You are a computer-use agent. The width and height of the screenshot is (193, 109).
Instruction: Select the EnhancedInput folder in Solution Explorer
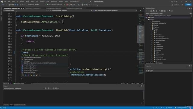coord(160,54)
